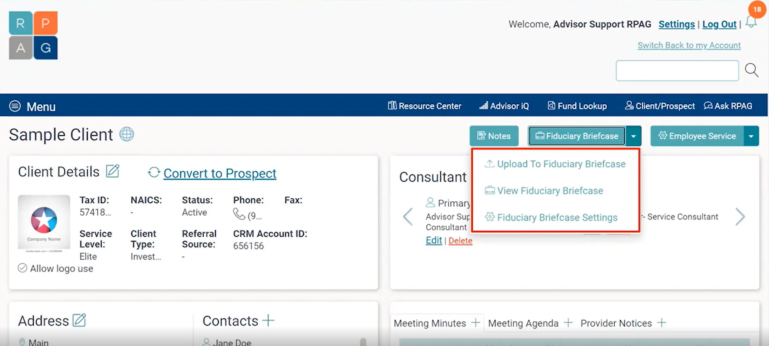The height and width of the screenshot is (346, 769).
Task: Click Log Out link
Action: point(720,25)
